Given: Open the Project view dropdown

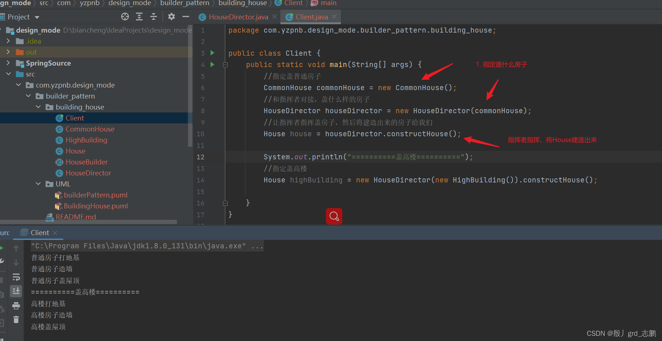Looking at the screenshot, I should [37, 17].
